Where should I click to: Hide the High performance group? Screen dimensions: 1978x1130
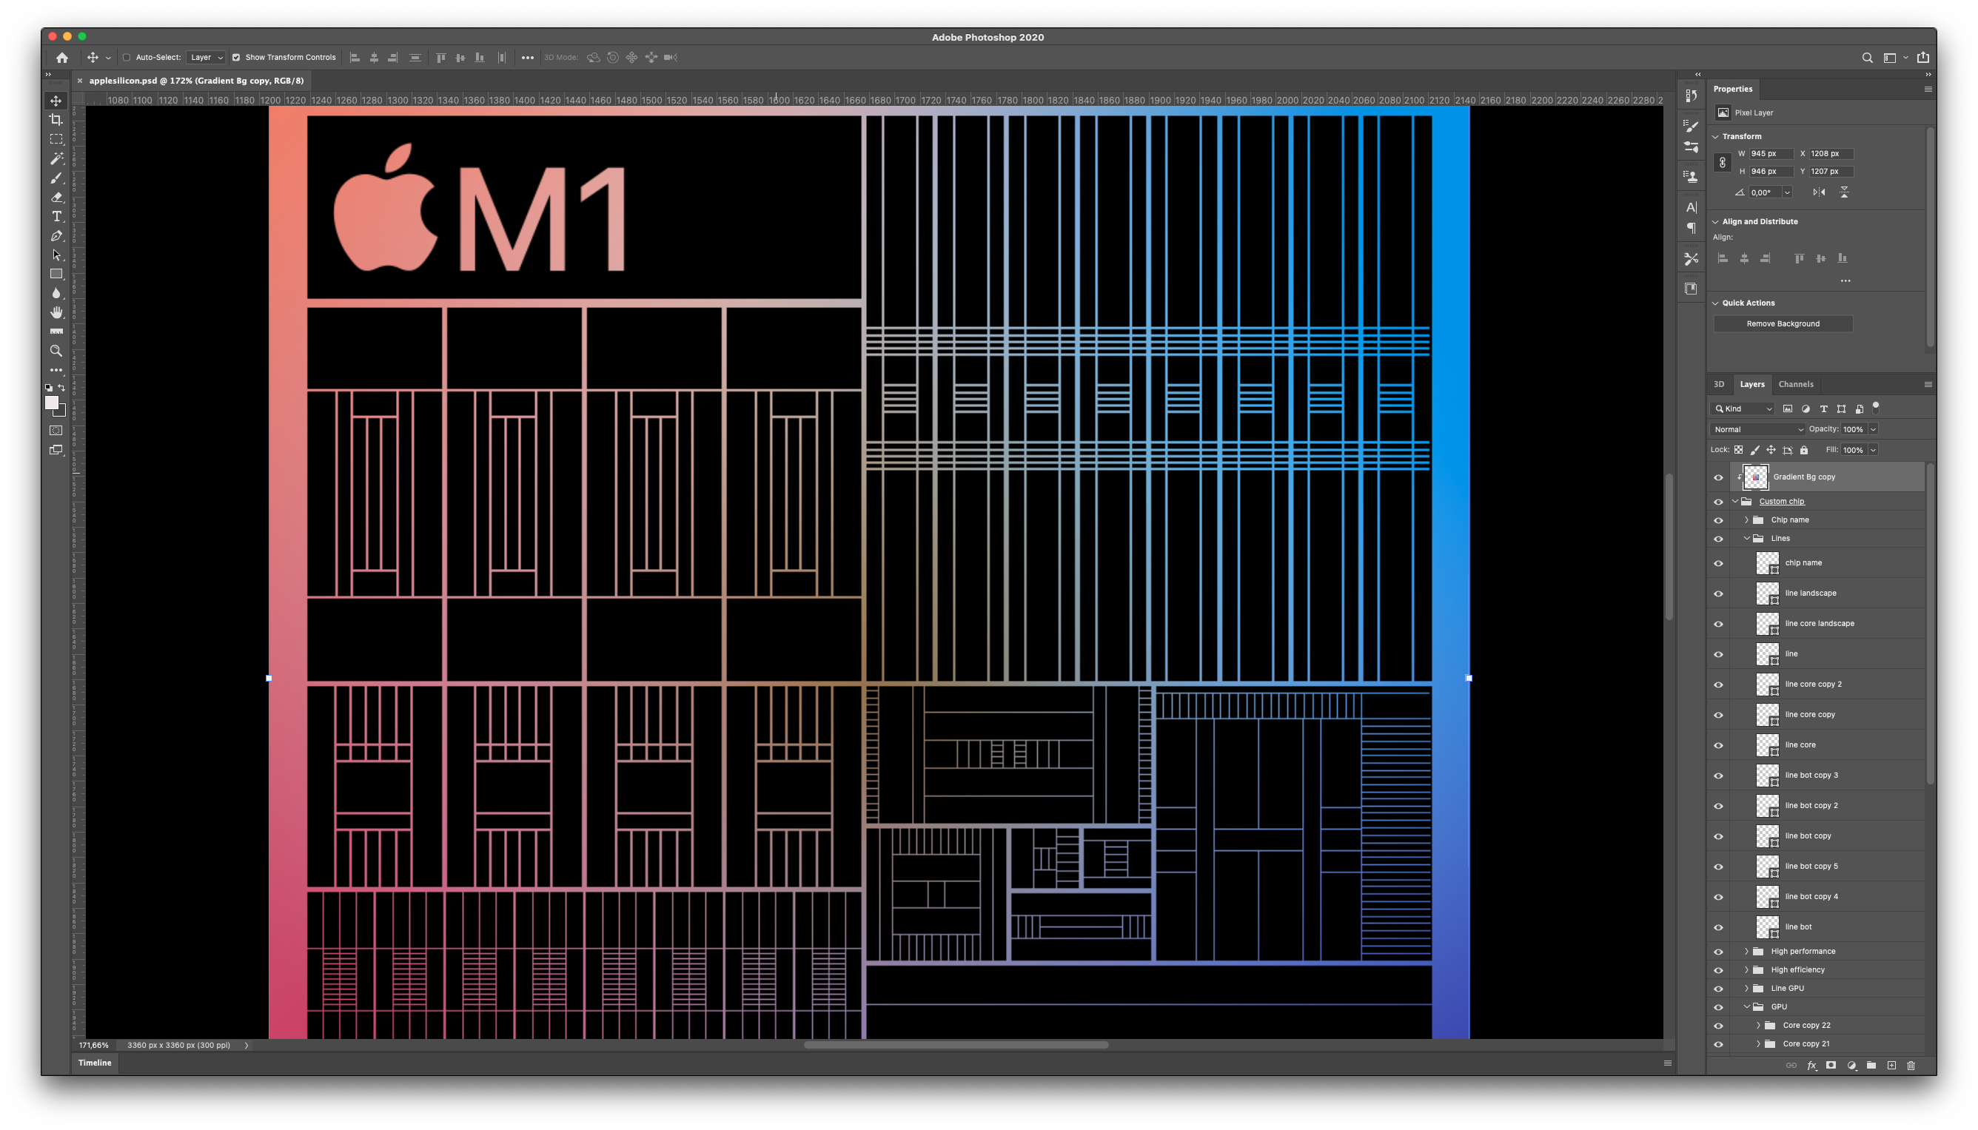click(1718, 952)
